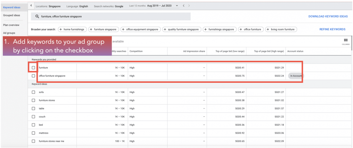Check the sofa keyword checkbox
Viewport: 353px width, 148px height.
pos(33,92)
